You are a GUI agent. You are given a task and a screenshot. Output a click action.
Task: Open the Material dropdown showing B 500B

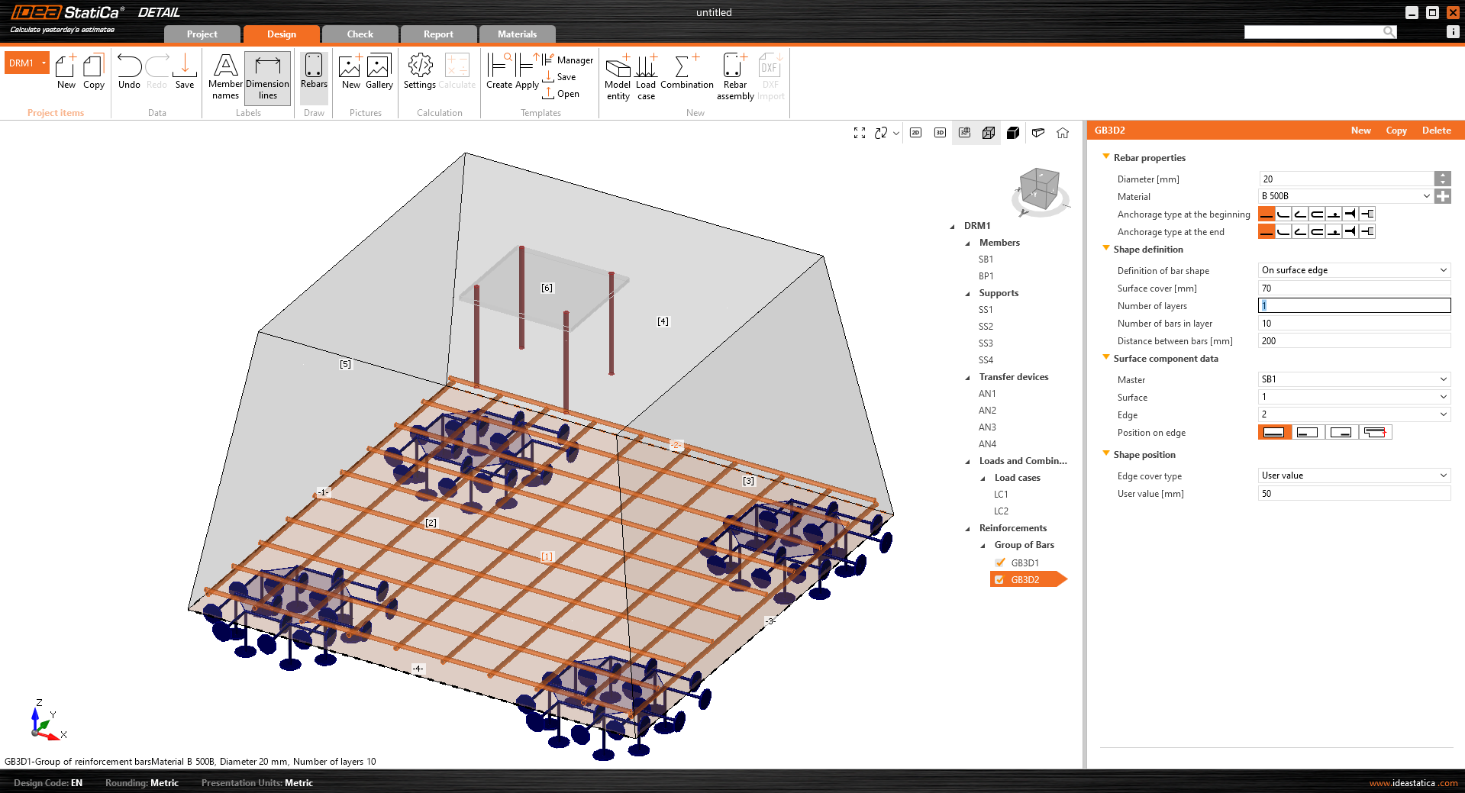[x=1426, y=196]
